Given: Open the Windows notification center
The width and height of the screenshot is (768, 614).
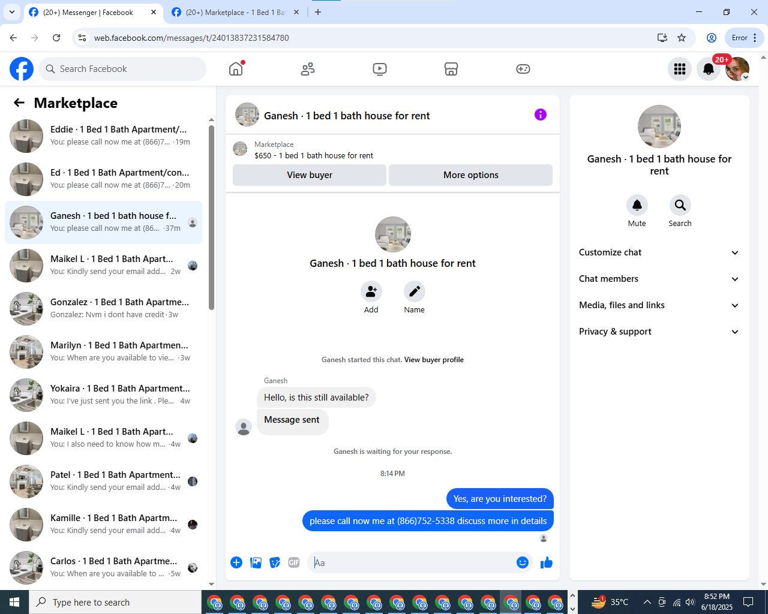Looking at the screenshot, I should 748,602.
